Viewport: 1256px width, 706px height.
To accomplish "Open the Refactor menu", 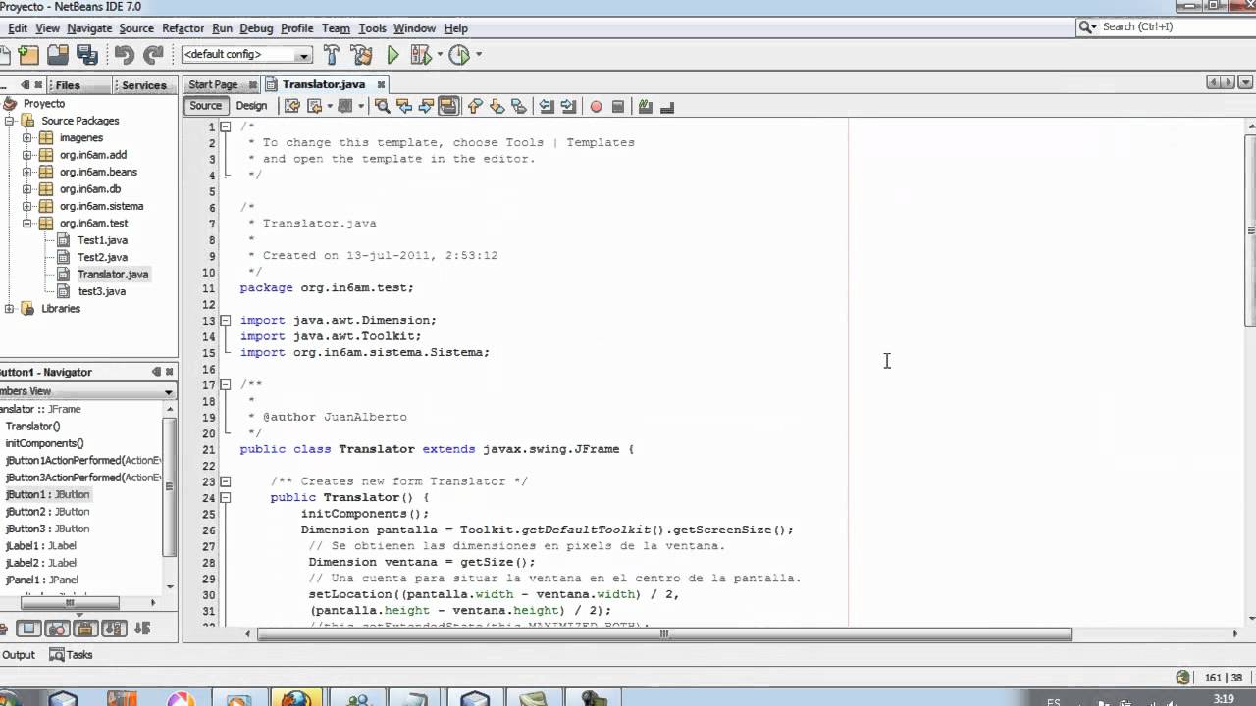I will (x=183, y=28).
